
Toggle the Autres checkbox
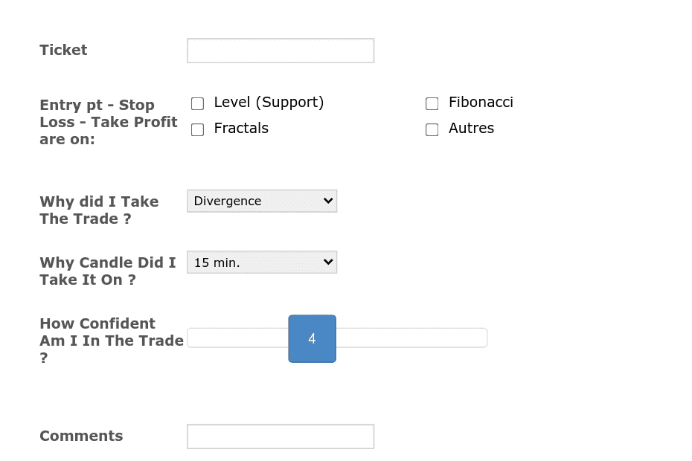coord(432,129)
